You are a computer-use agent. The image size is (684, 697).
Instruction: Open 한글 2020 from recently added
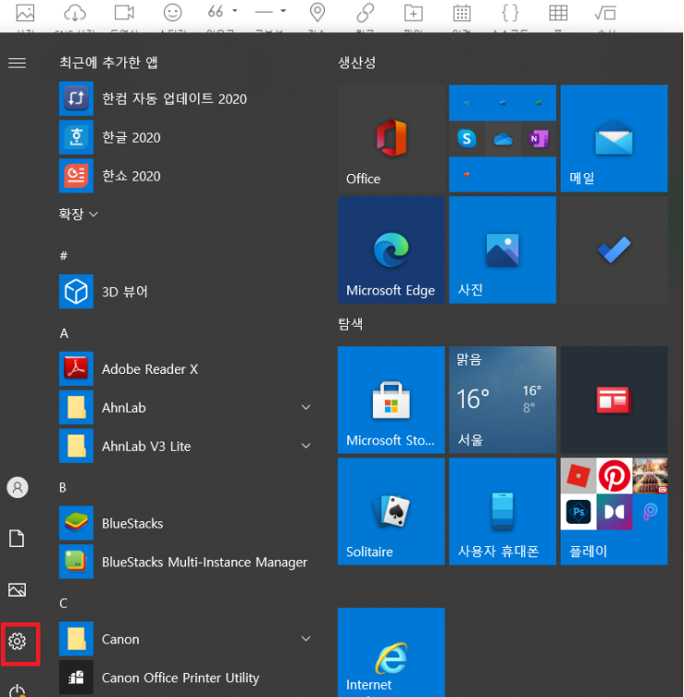(x=110, y=137)
